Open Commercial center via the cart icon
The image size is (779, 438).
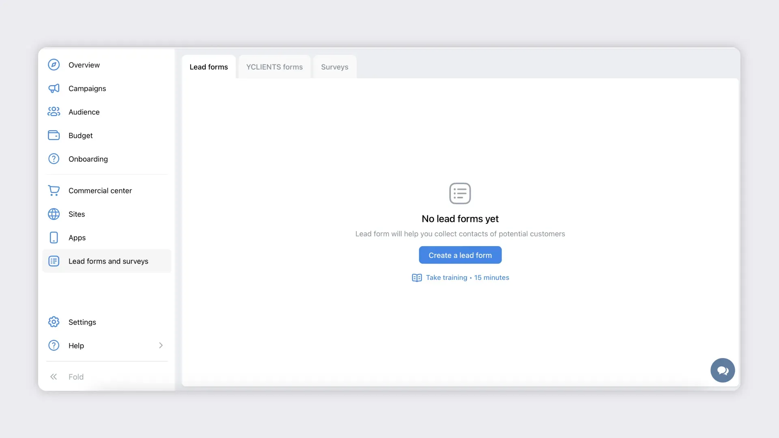(54, 191)
